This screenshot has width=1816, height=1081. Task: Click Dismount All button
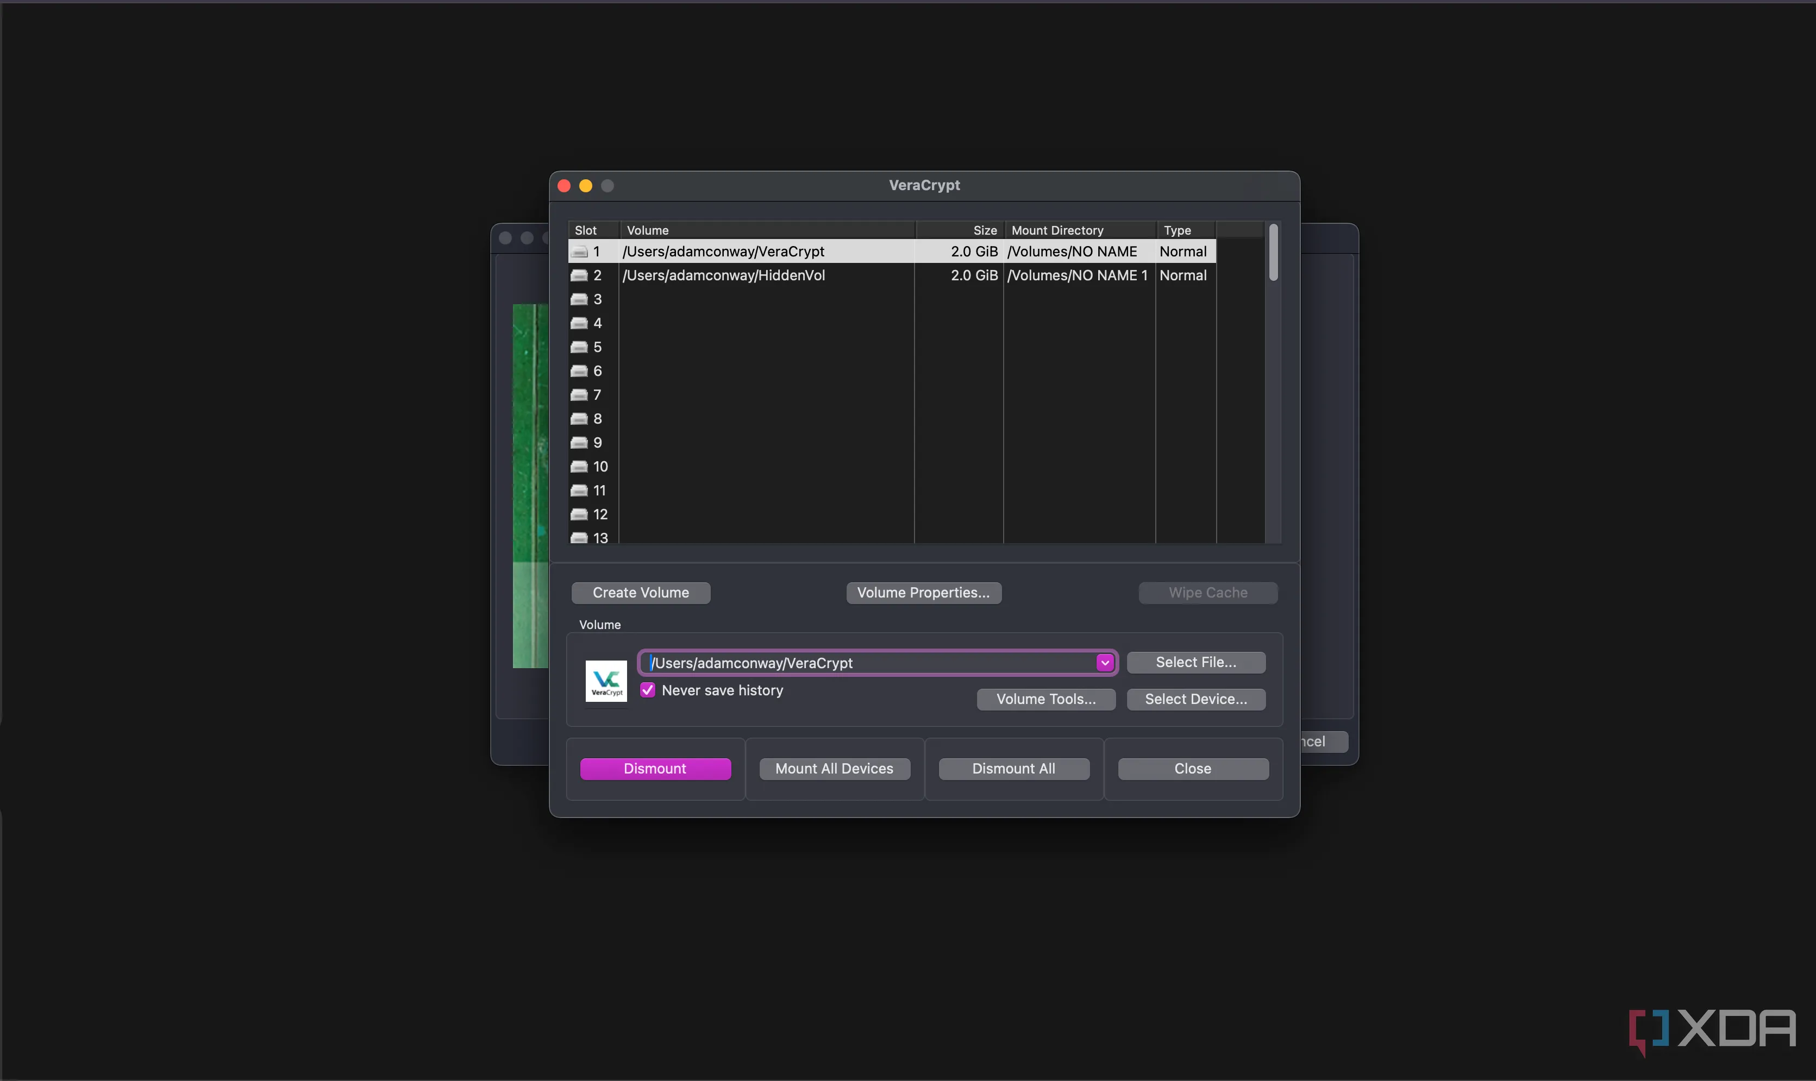click(1013, 769)
